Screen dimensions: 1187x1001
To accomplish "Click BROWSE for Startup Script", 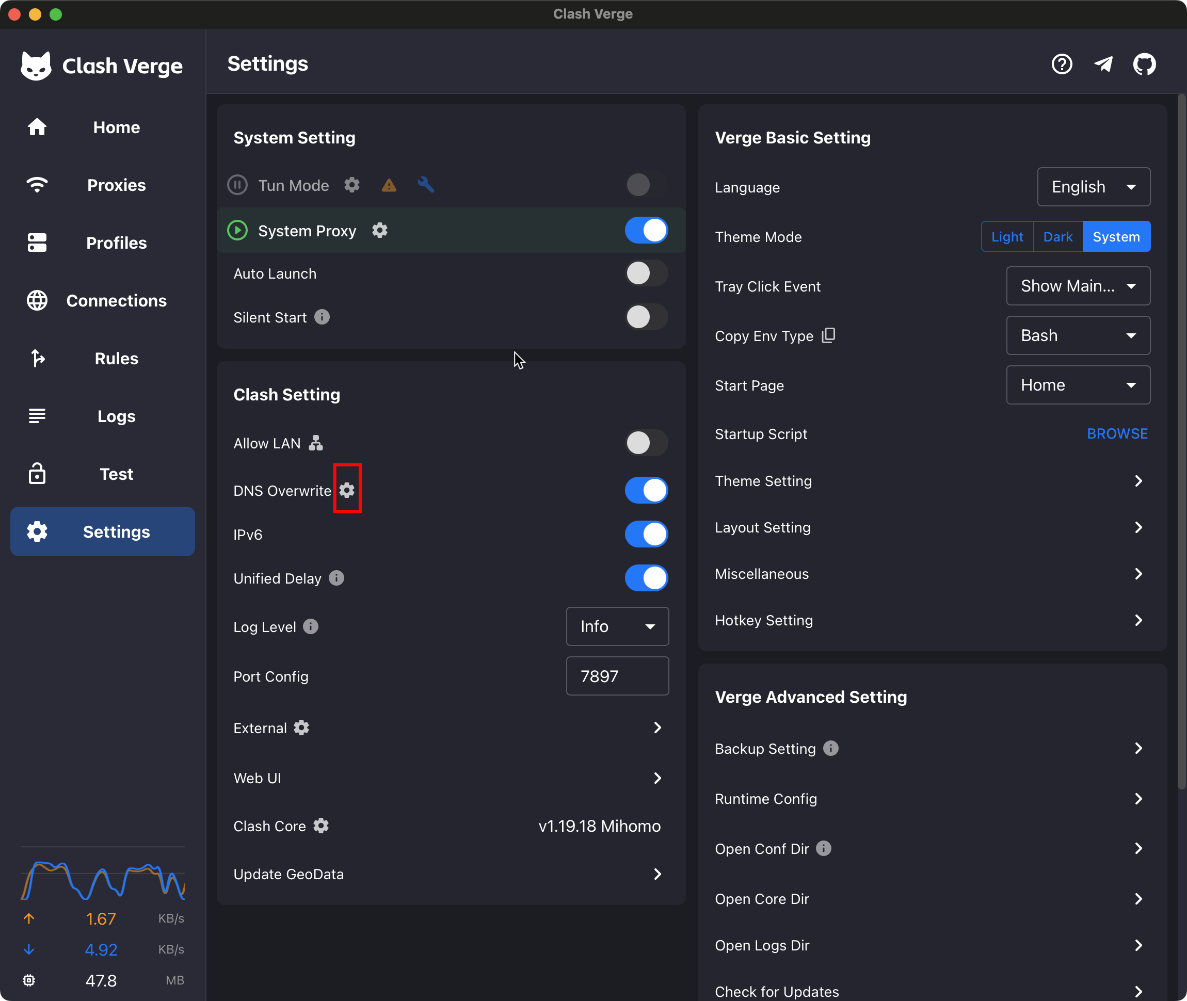I will [x=1117, y=433].
